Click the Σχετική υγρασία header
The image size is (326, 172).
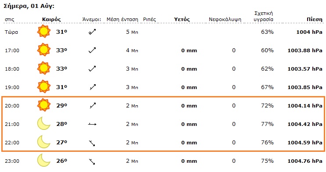click(263, 16)
